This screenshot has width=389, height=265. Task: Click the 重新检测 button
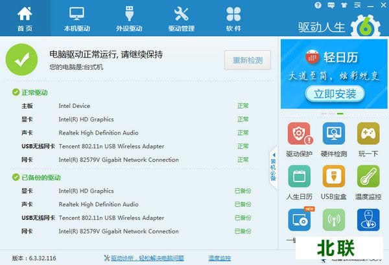click(248, 60)
